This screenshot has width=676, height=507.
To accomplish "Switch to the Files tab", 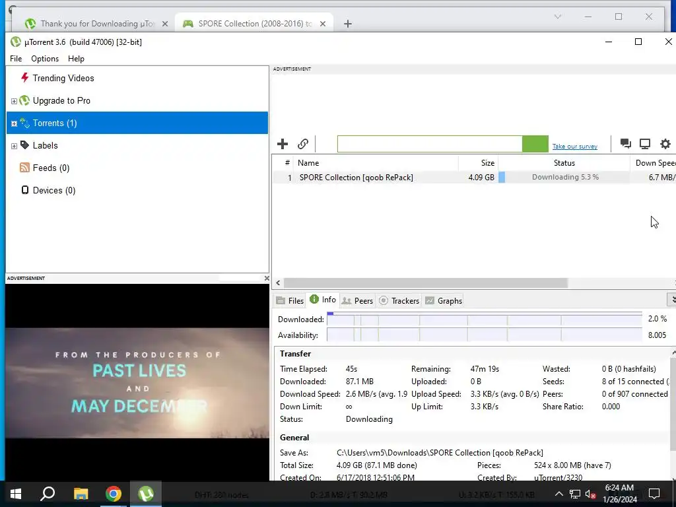I will click(x=290, y=301).
